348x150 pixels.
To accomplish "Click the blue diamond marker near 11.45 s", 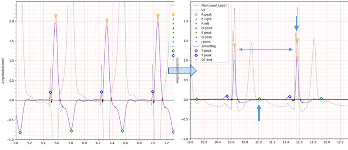I will click(290, 97).
